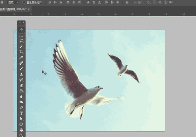Choose the Clone Stamp tool
The image size is (196, 137).
pos(21,74)
